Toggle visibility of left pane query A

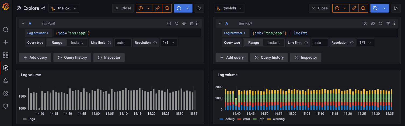[x=184, y=24]
